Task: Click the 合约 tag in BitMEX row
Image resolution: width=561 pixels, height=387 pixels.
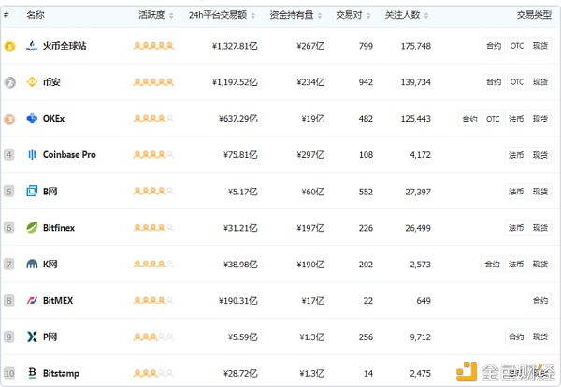Action: click(x=540, y=300)
